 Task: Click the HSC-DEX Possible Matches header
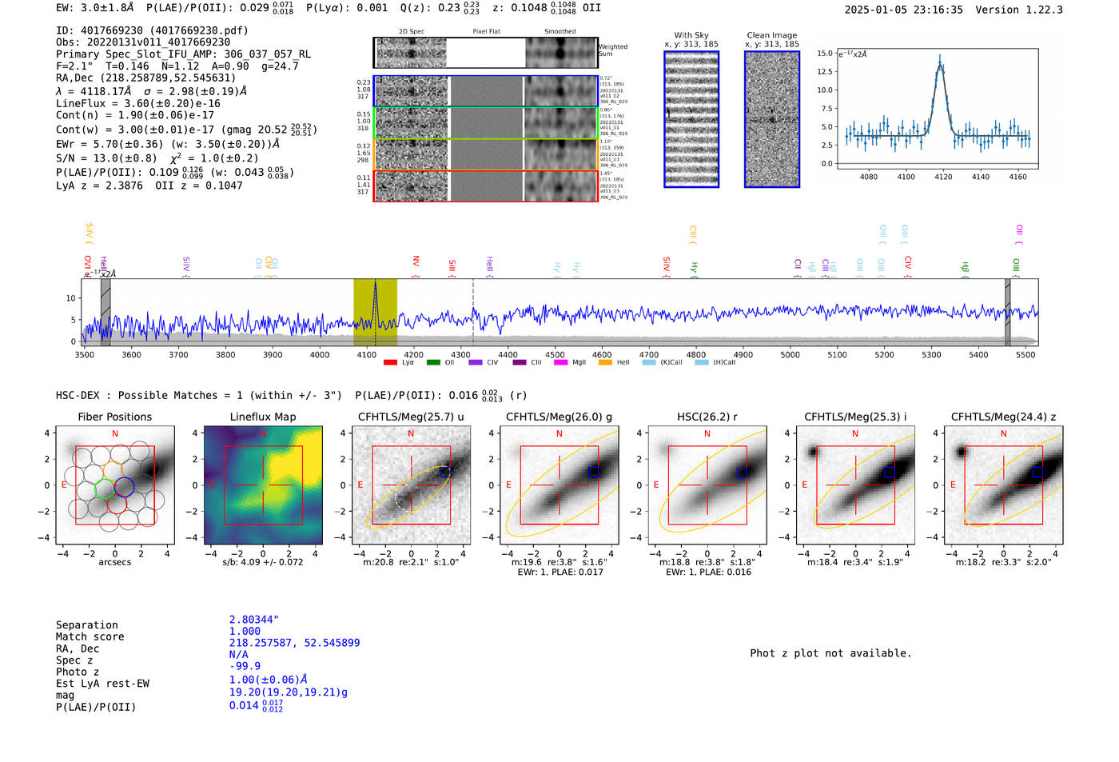199,395
